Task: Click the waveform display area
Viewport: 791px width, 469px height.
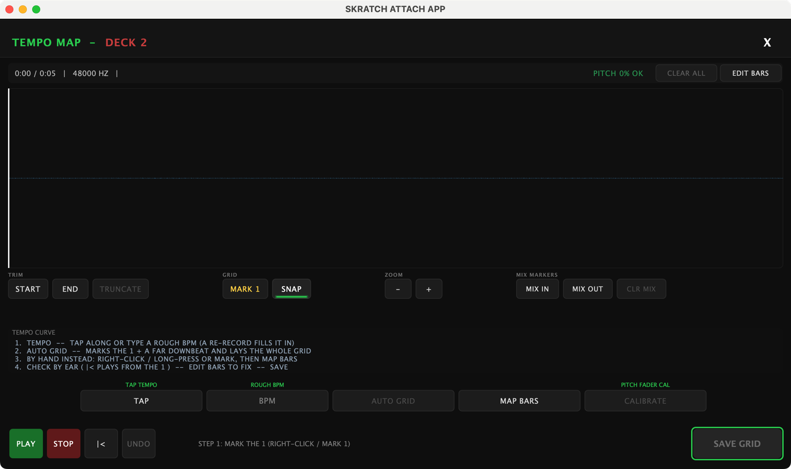Action: pos(395,178)
